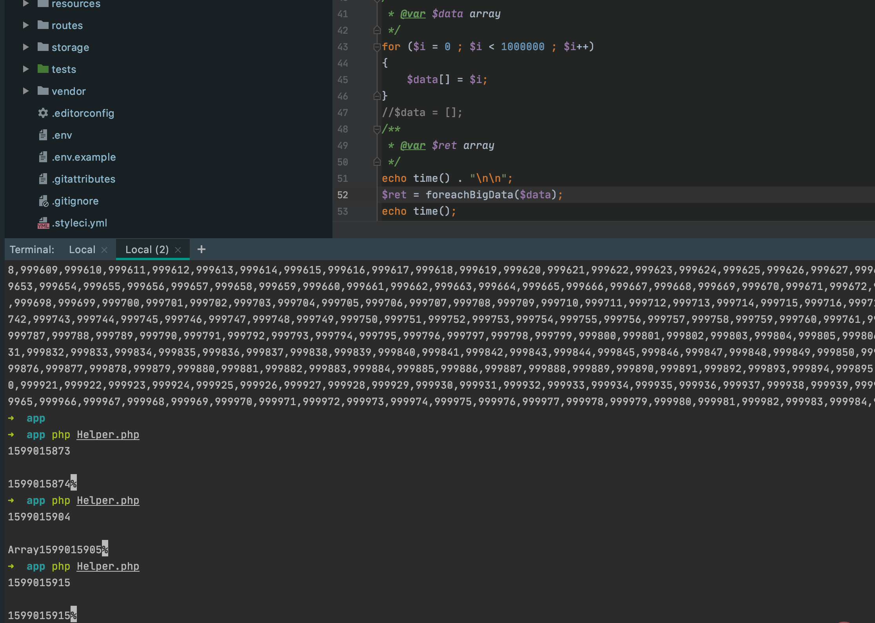Click the .env file icon
This screenshot has width=875, height=623.
pos(43,135)
